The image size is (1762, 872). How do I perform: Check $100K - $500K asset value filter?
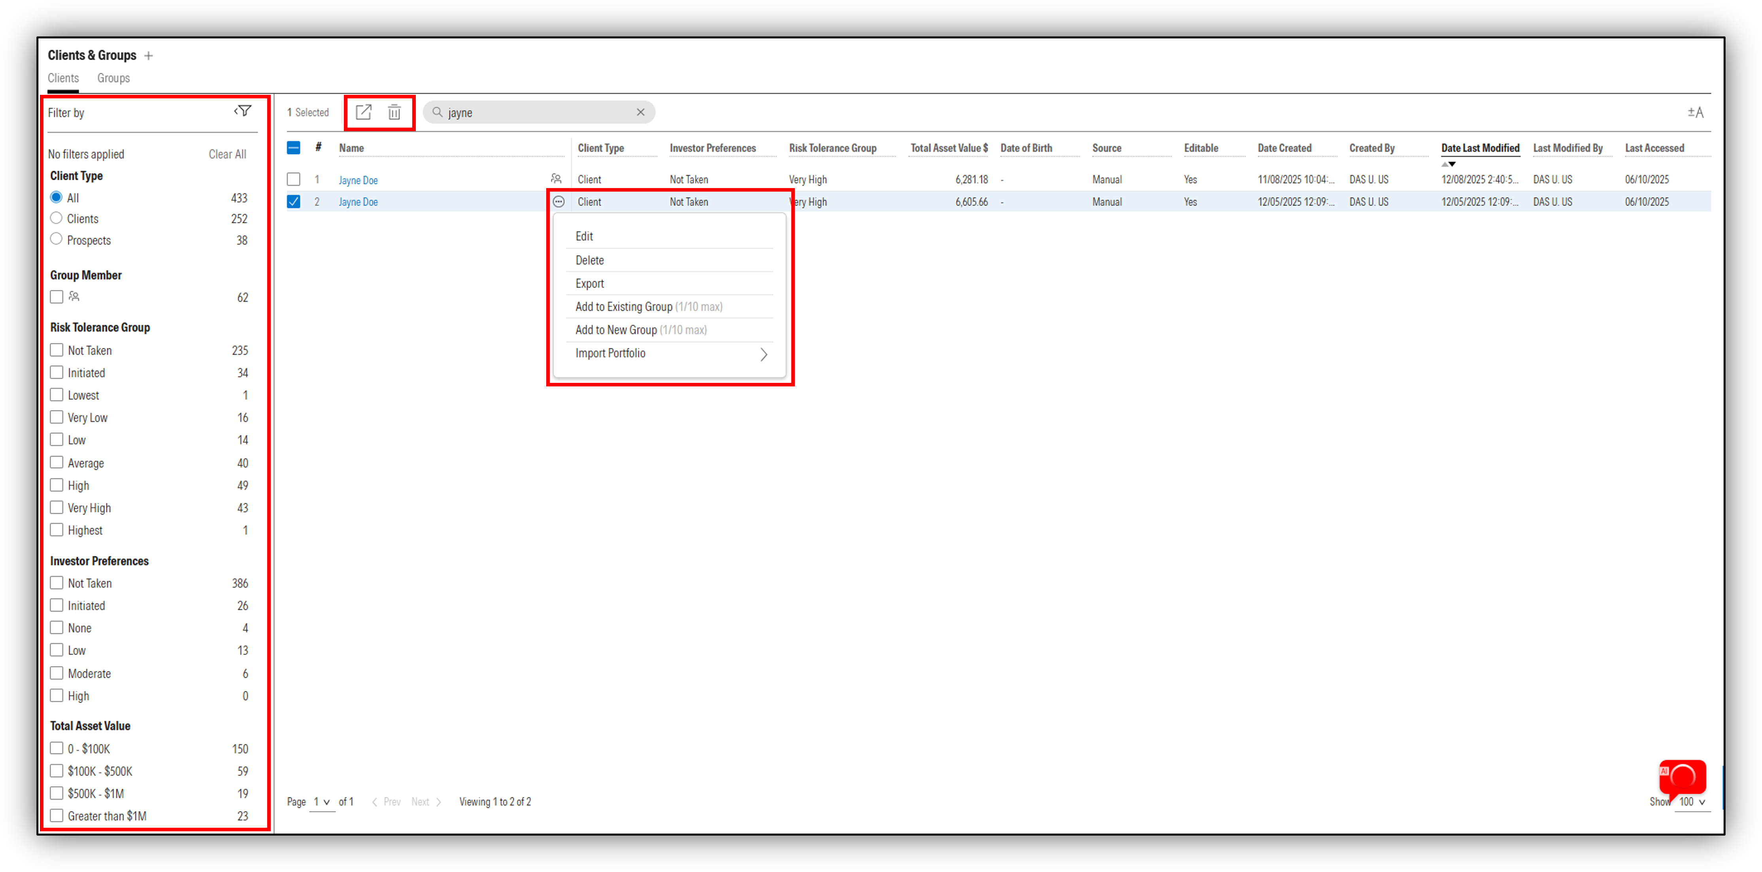57,771
